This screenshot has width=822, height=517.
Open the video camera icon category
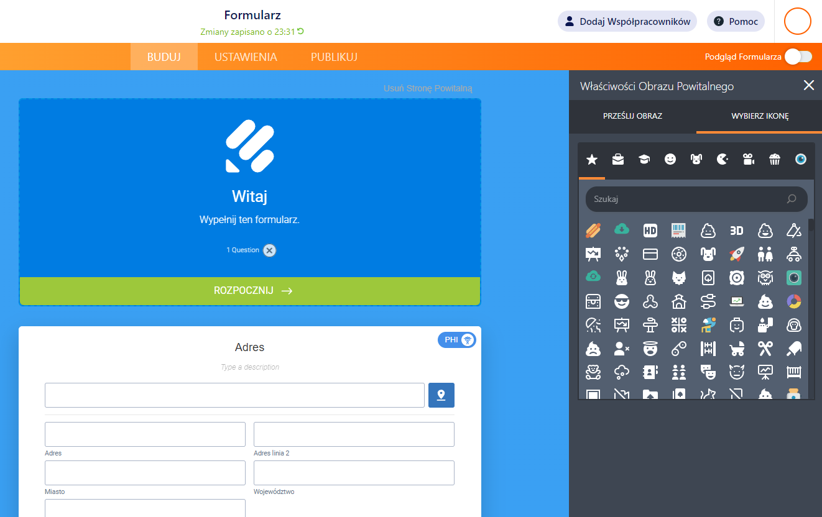point(749,160)
